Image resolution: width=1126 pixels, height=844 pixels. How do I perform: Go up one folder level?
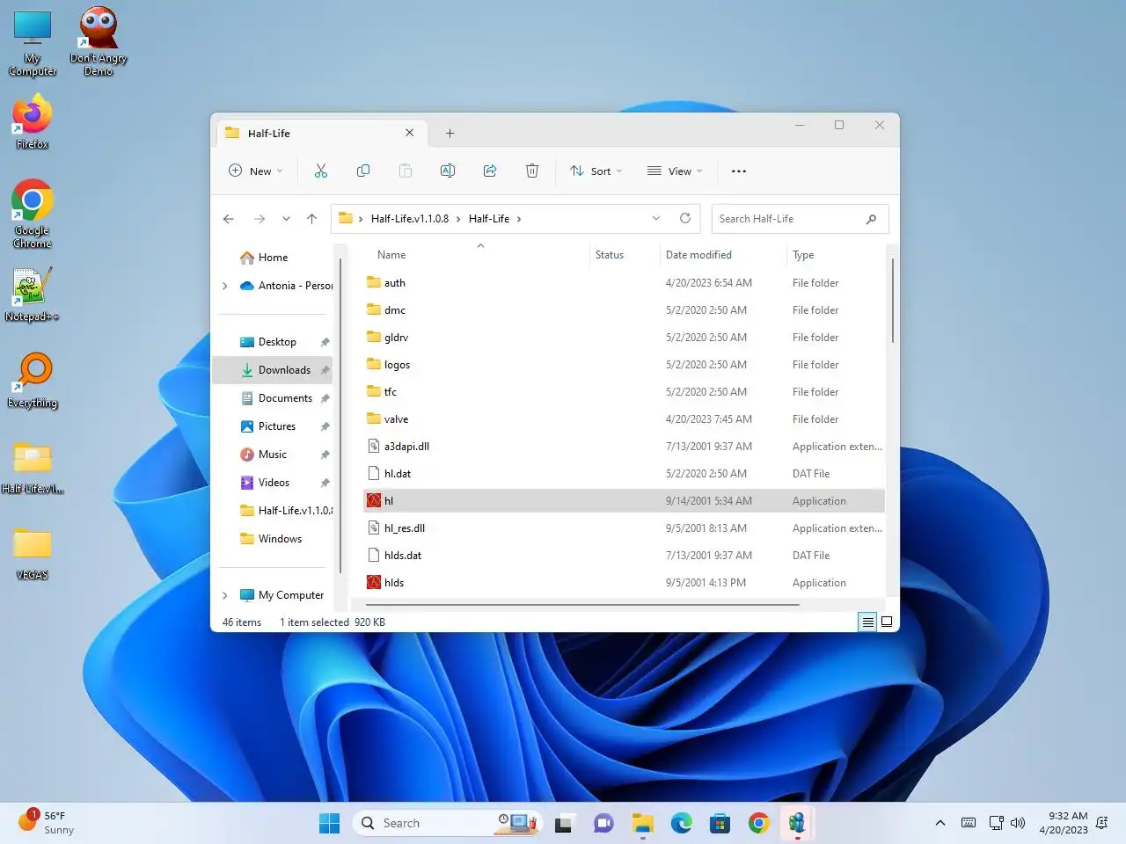[x=311, y=219]
